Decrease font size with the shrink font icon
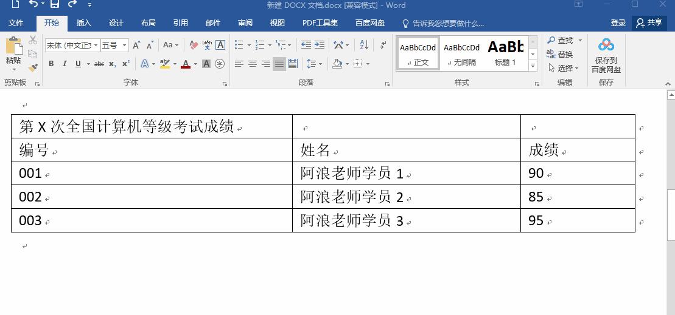Screen dimensions: 675x315 pos(150,45)
